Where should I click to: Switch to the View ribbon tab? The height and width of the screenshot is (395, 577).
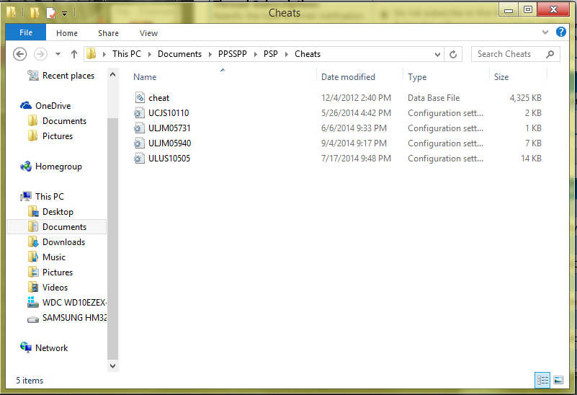pyautogui.click(x=148, y=33)
